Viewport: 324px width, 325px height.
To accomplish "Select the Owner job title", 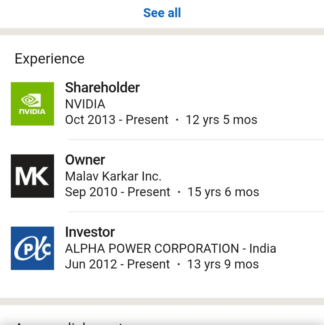I will coord(85,160).
